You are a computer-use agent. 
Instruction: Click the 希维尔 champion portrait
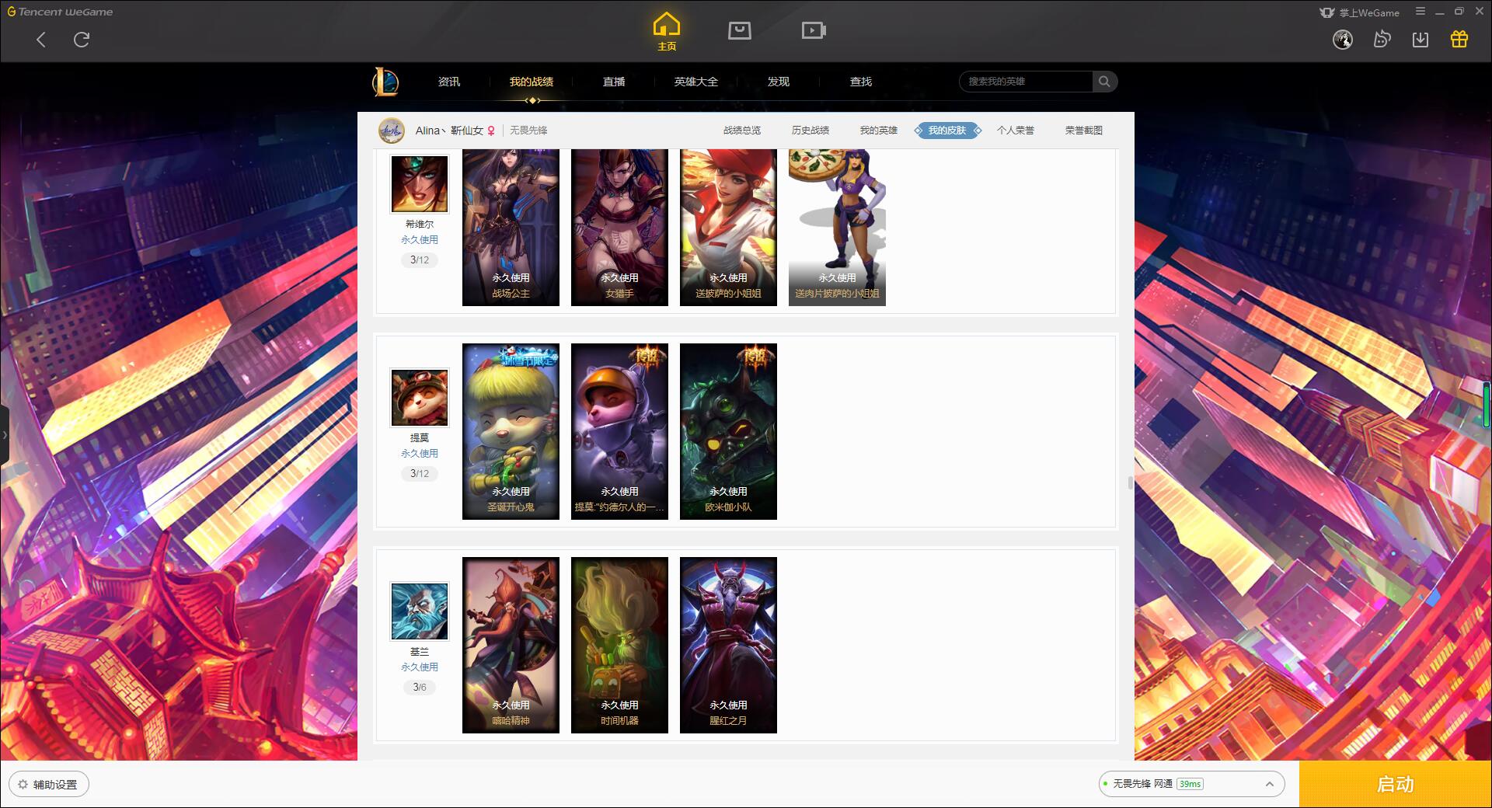pyautogui.click(x=420, y=183)
